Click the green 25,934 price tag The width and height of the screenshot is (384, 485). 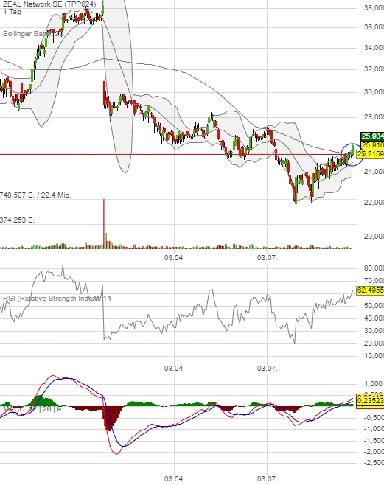click(x=372, y=136)
